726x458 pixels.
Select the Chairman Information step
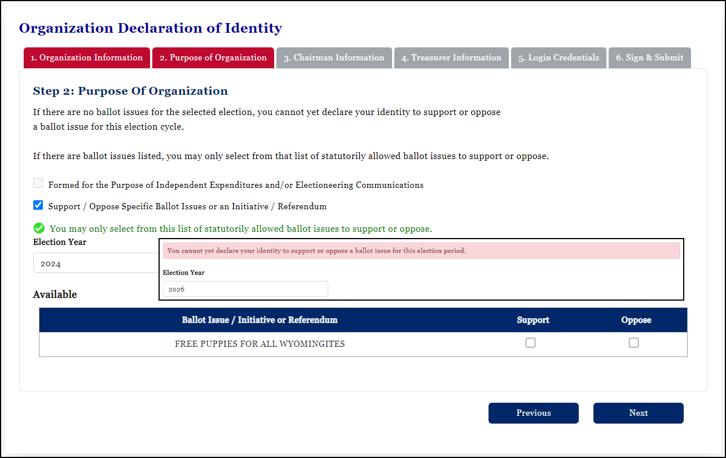[x=334, y=58]
